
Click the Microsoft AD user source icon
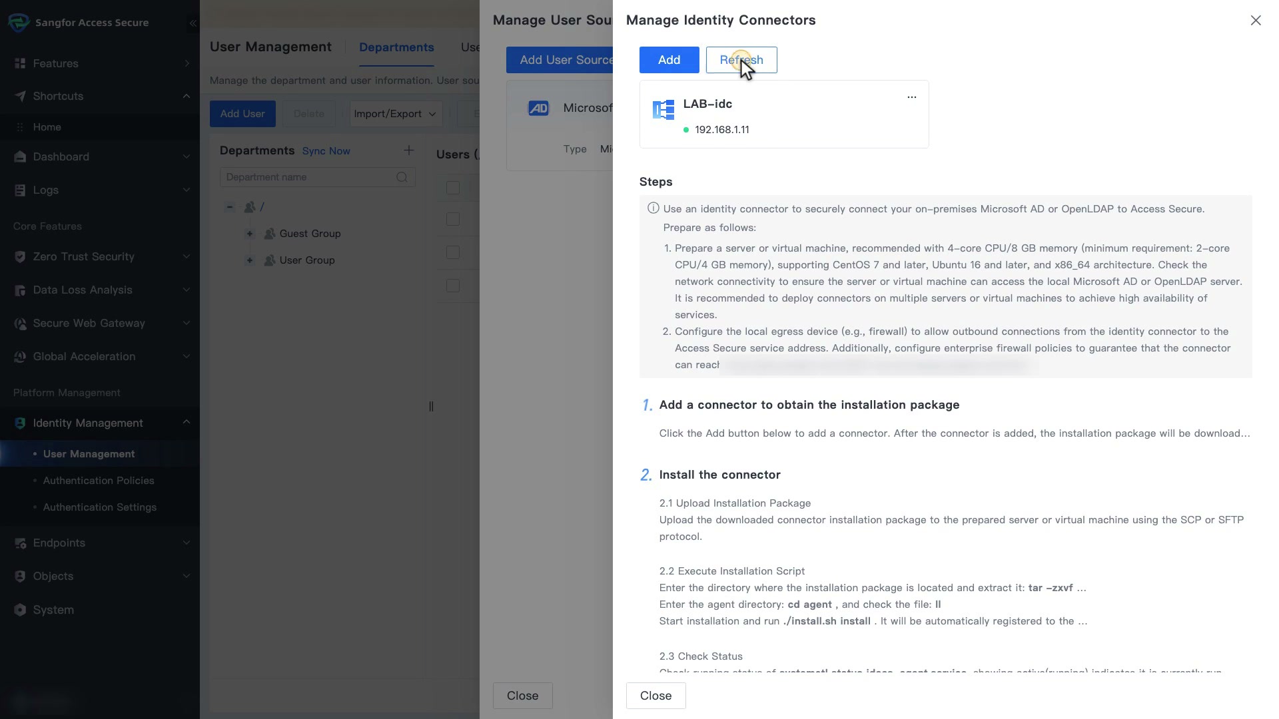pyautogui.click(x=538, y=108)
